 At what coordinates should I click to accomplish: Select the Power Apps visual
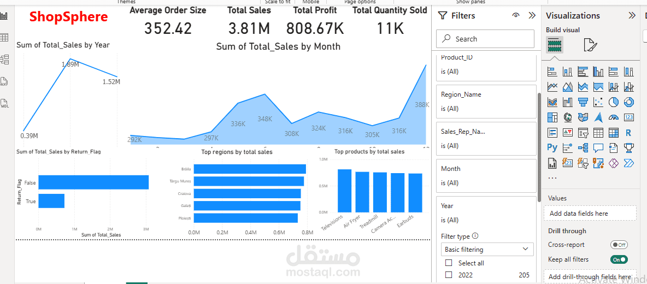click(614, 163)
